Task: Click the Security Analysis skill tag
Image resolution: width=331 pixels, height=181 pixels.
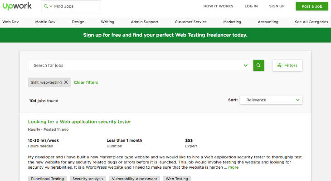Action: coord(86,179)
